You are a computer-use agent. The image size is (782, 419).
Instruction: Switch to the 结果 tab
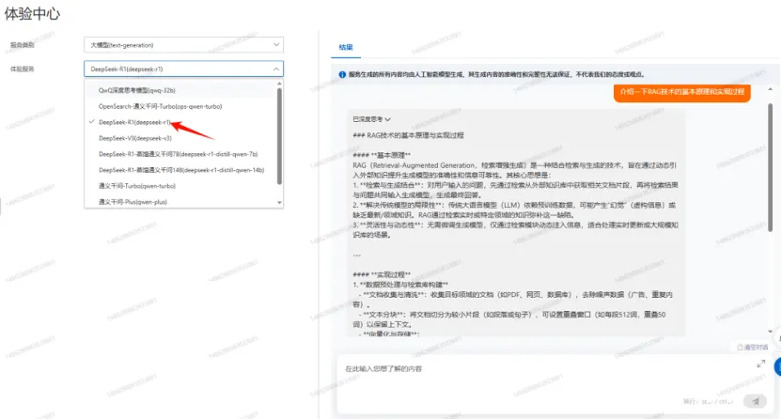pos(346,47)
